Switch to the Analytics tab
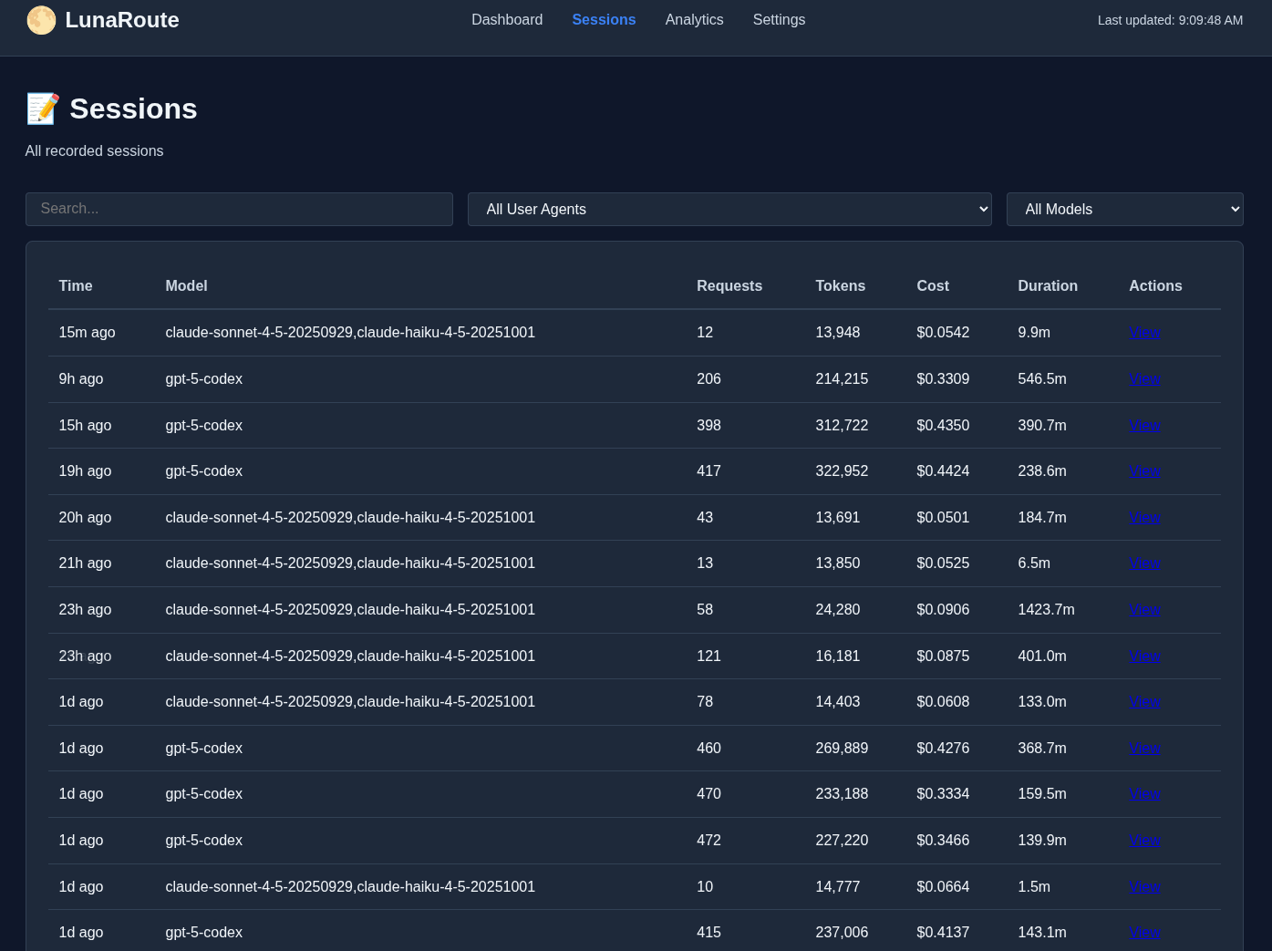The image size is (1272, 951). (694, 20)
